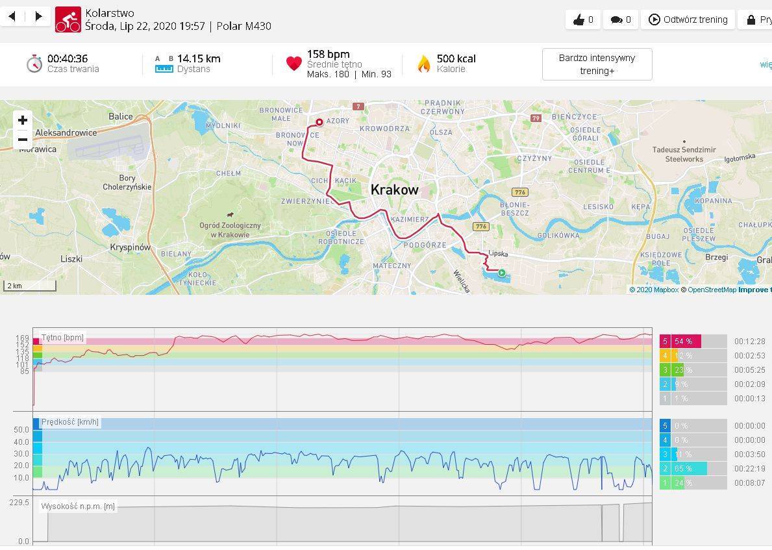This screenshot has height=550, width=772.
Task: Select speed zone 2 bar showing 65%
Action: (692, 469)
